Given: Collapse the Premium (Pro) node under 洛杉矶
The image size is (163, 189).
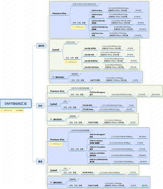Looking at the screenshot, I should (69, 13).
